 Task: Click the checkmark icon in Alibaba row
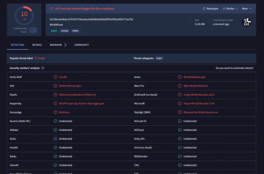coord(55,130)
